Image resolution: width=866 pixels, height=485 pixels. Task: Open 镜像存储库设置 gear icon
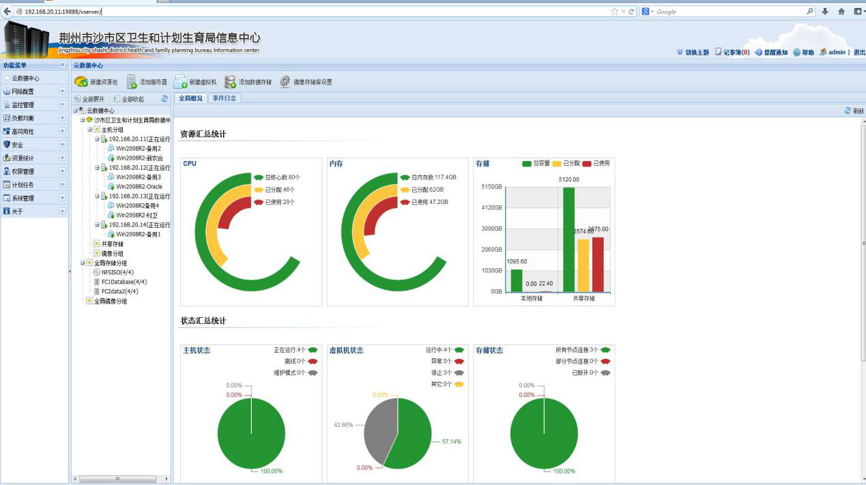[x=285, y=82]
